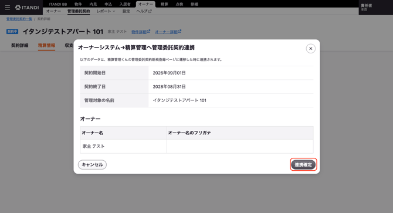Open the hamburger menu icon
The height and width of the screenshot is (213, 393).
click(8, 8)
